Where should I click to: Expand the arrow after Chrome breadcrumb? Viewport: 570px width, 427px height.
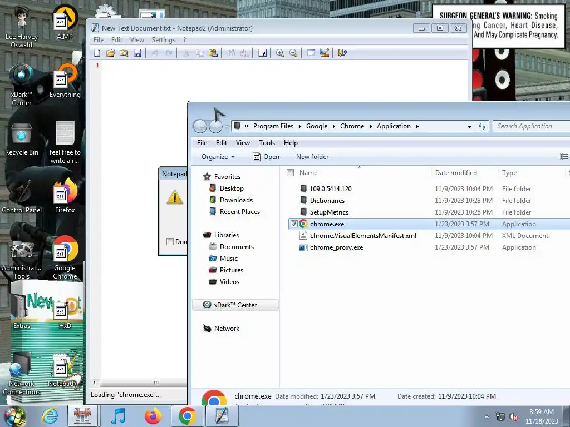coord(370,126)
